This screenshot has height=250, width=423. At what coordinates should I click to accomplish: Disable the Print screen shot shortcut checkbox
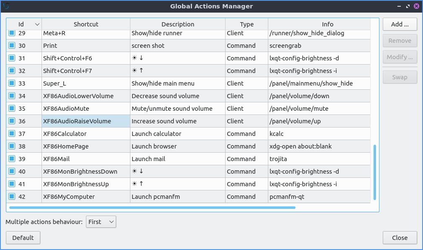[12, 46]
